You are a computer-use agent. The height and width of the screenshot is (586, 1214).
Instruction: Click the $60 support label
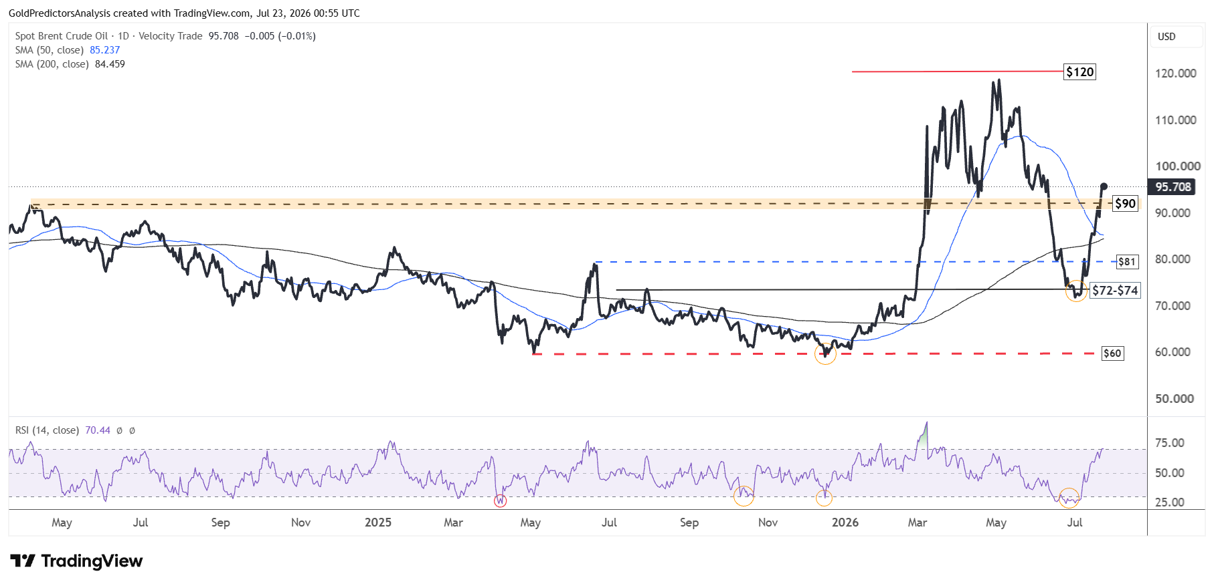click(x=1112, y=353)
